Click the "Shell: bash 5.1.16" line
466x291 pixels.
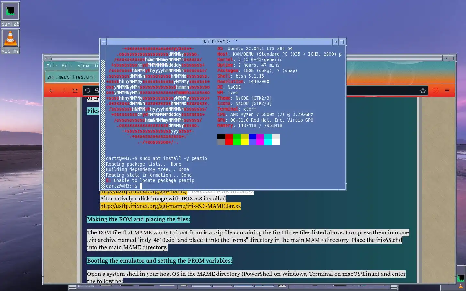point(241,76)
